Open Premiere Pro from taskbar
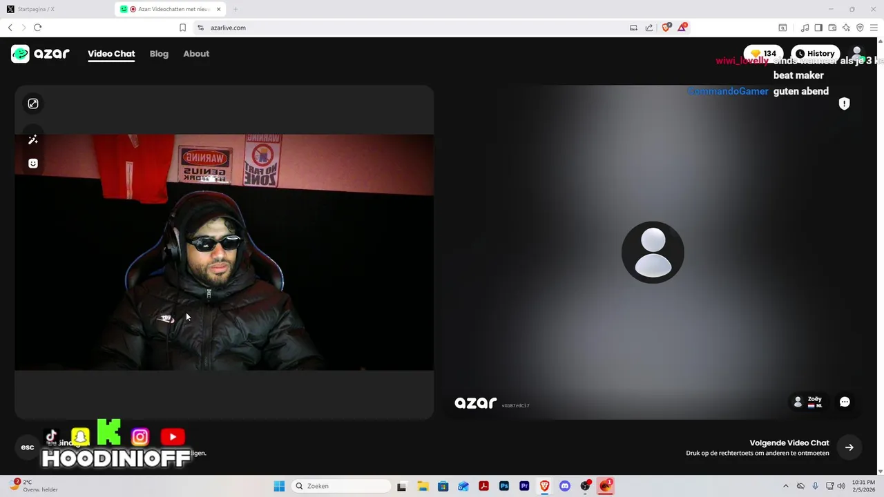Viewport: 884px width, 497px height. [524, 486]
